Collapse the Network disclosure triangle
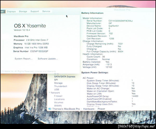Screen dimensions: 156x129 pyautogui.click(x=49, y=93)
